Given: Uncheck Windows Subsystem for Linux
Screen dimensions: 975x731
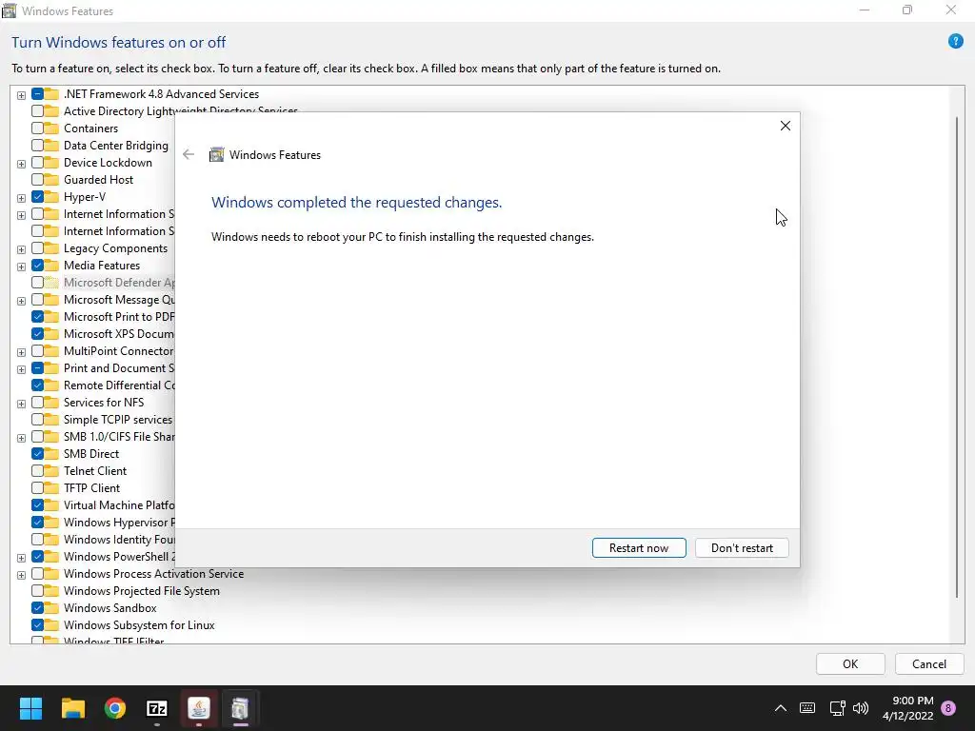Looking at the screenshot, I should pos(37,624).
